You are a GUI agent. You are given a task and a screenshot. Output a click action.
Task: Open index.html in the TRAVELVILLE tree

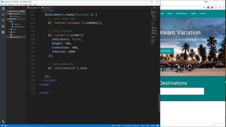click(16, 37)
